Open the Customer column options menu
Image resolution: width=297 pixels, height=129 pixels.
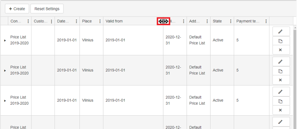coord(51,21)
